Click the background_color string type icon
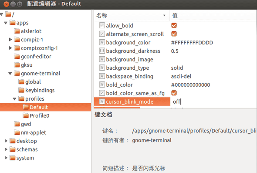This screenshot has width=257, height=173. (102, 42)
